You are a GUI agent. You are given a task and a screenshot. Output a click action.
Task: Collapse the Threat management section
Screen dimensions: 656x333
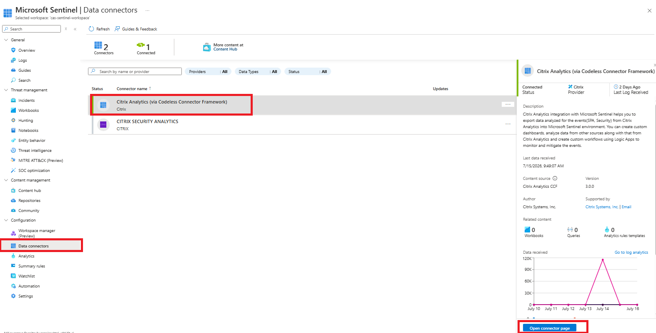click(x=6, y=90)
